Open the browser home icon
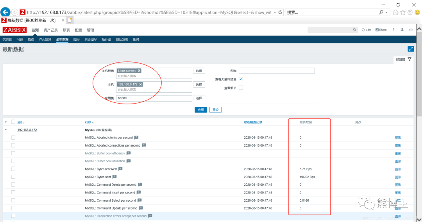The height and width of the screenshot is (222, 422). point(395,13)
